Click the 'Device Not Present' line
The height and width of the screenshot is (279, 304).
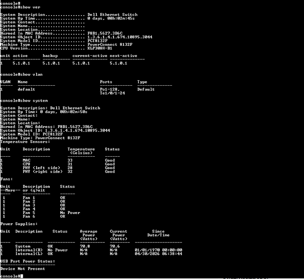click(x=23, y=269)
